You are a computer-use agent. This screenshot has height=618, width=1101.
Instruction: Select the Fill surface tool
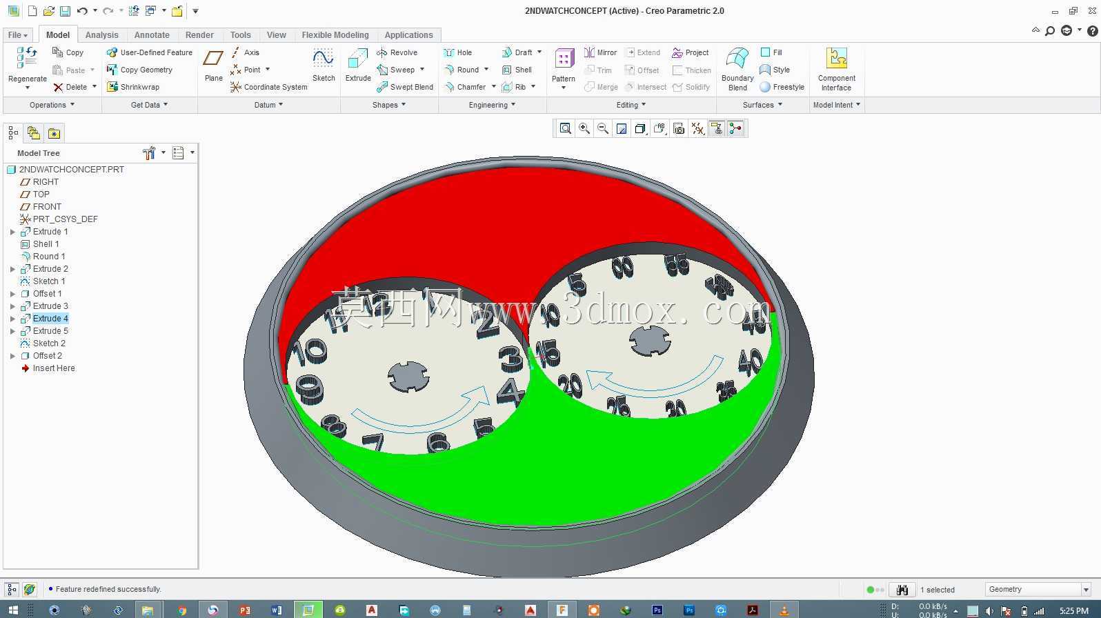point(771,52)
